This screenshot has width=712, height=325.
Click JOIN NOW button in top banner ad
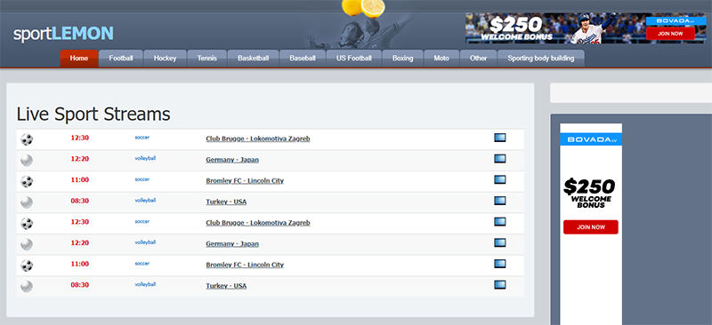tap(670, 34)
